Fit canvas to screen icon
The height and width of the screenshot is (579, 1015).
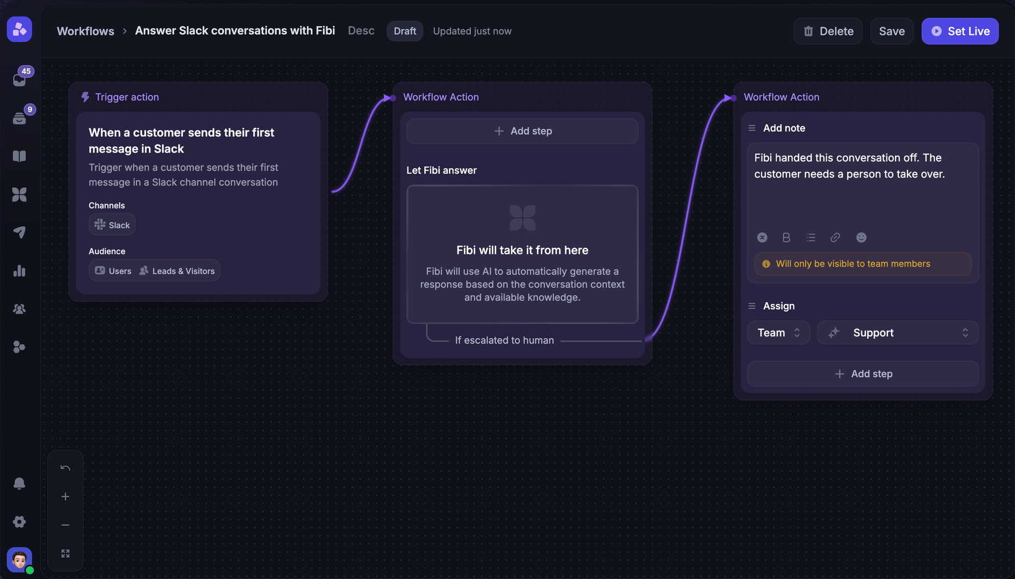65,553
